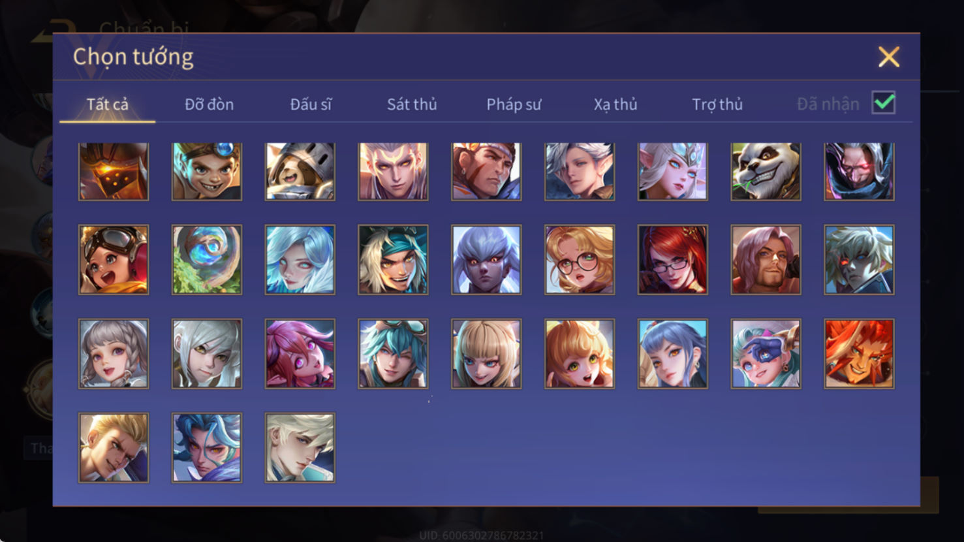Image resolution: width=964 pixels, height=542 pixels.
Task: Pick the armored sloth hero portrait
Action: [x=300, y=172]
